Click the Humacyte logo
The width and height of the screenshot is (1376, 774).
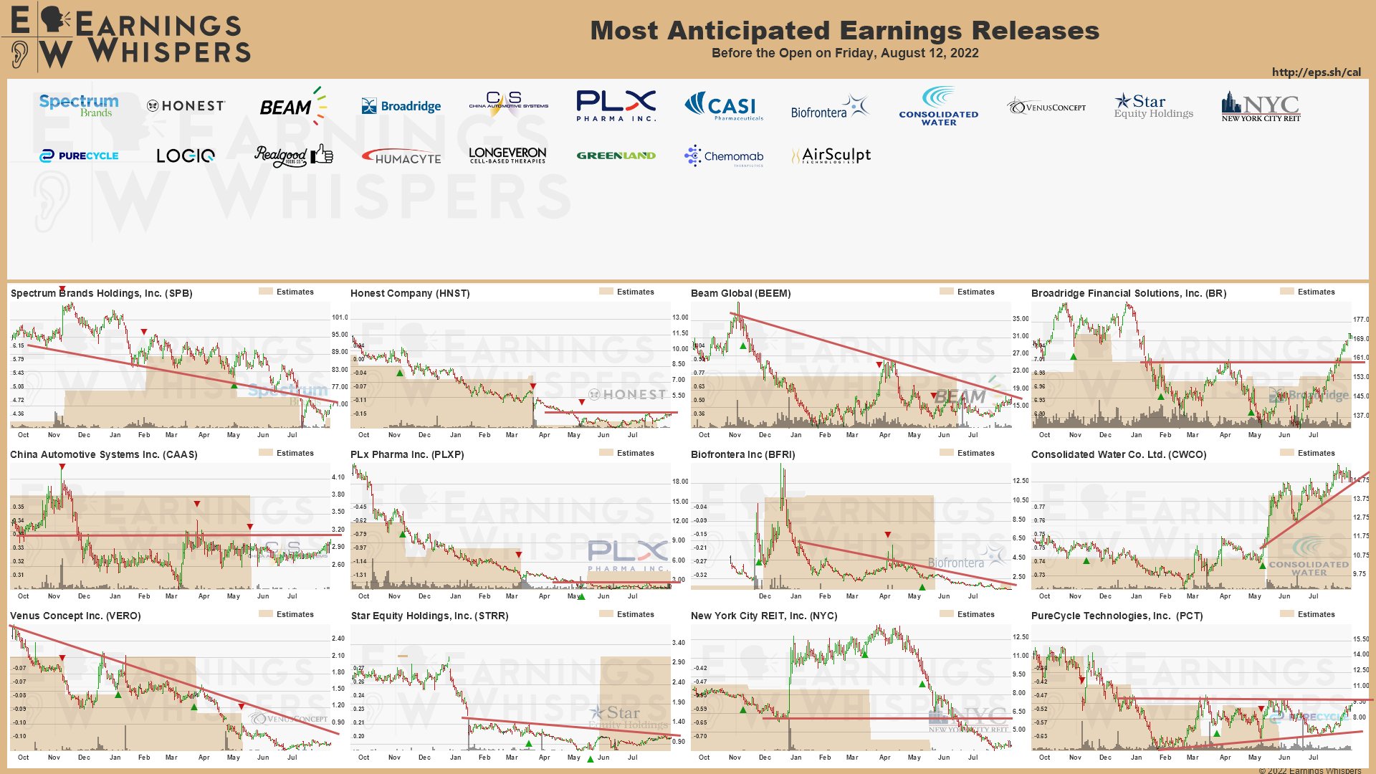pos(401,156)
